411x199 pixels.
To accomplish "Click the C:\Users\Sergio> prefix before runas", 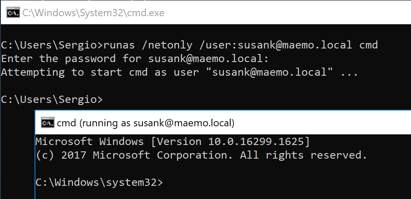I will [x=52, y=45].
